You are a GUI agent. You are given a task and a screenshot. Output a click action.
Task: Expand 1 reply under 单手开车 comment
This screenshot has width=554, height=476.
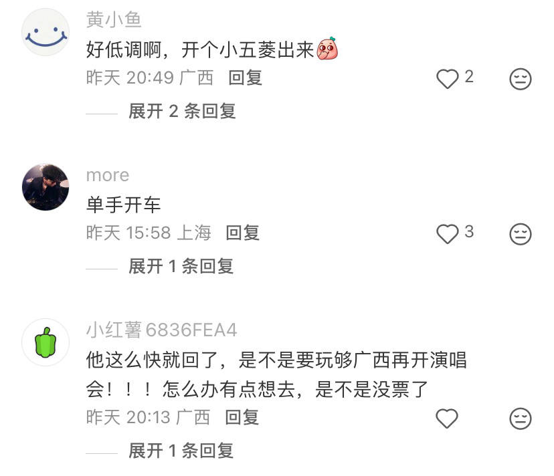[x=181, y=266]
